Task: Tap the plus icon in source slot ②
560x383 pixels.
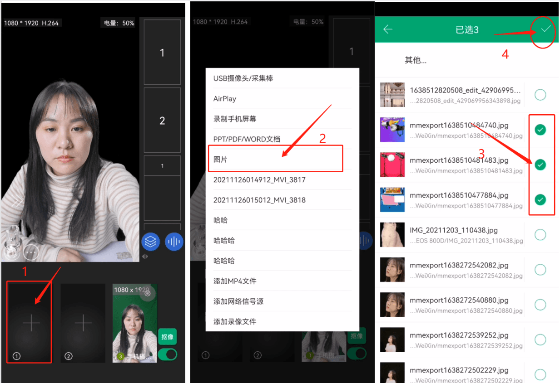Action: [x=83, y=323]
